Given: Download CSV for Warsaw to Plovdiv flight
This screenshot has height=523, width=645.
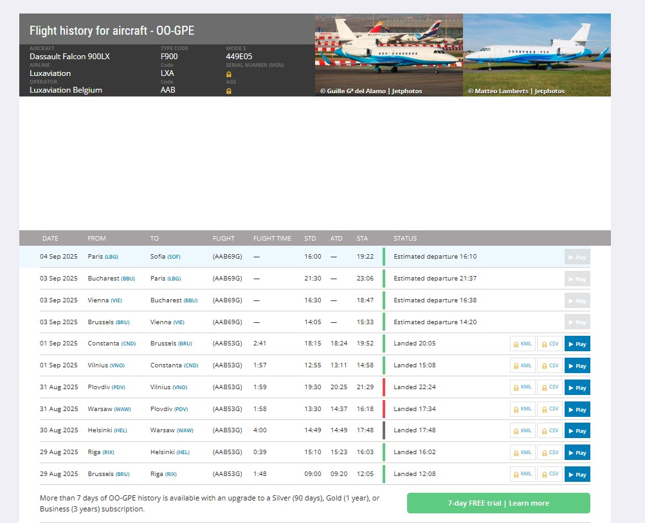Looking at the screenshot, I should click(x=549, y=409).
